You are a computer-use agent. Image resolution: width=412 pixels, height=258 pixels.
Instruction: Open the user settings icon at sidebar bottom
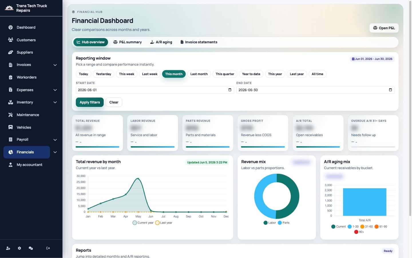8,248
